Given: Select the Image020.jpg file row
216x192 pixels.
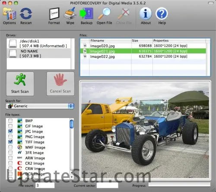Looking at the screenshot, I should (x=143, y=46).
